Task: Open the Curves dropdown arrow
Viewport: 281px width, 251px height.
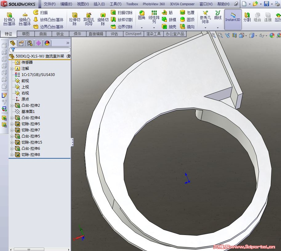Action: [x=218, y=28]
